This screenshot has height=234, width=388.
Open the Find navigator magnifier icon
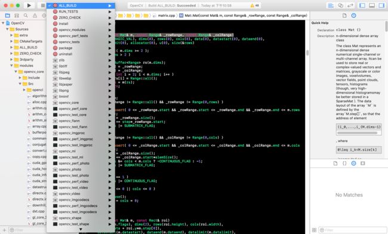coord(26,16)
